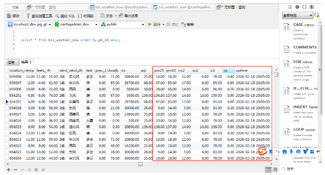Click the Sogou input method S icon
325x175 pixels.
pyautogui.click(x=262, y=151)
